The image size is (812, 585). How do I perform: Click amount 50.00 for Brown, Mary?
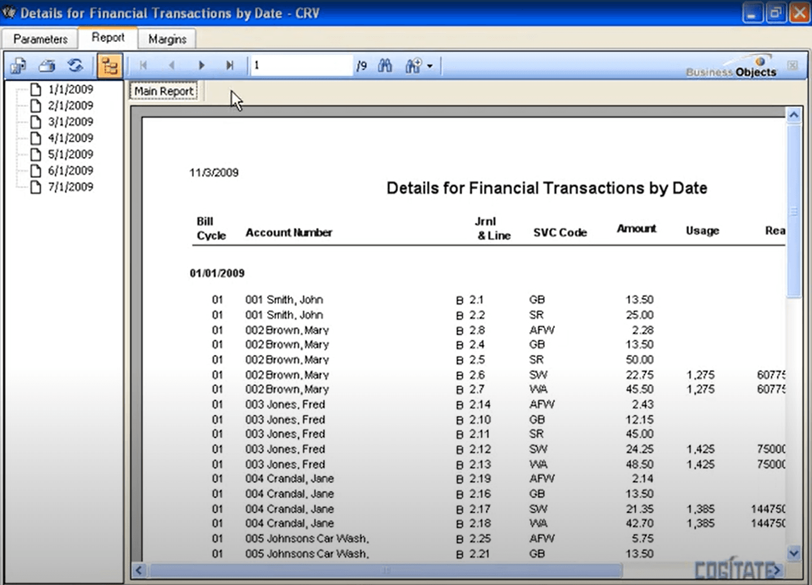tap(640, 360)
